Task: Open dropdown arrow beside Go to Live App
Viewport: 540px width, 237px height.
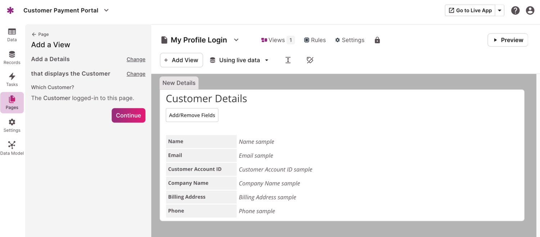Action: pos(500,10)
